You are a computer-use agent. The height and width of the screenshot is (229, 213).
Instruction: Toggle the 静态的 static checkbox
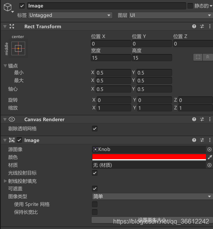[190, 6]
